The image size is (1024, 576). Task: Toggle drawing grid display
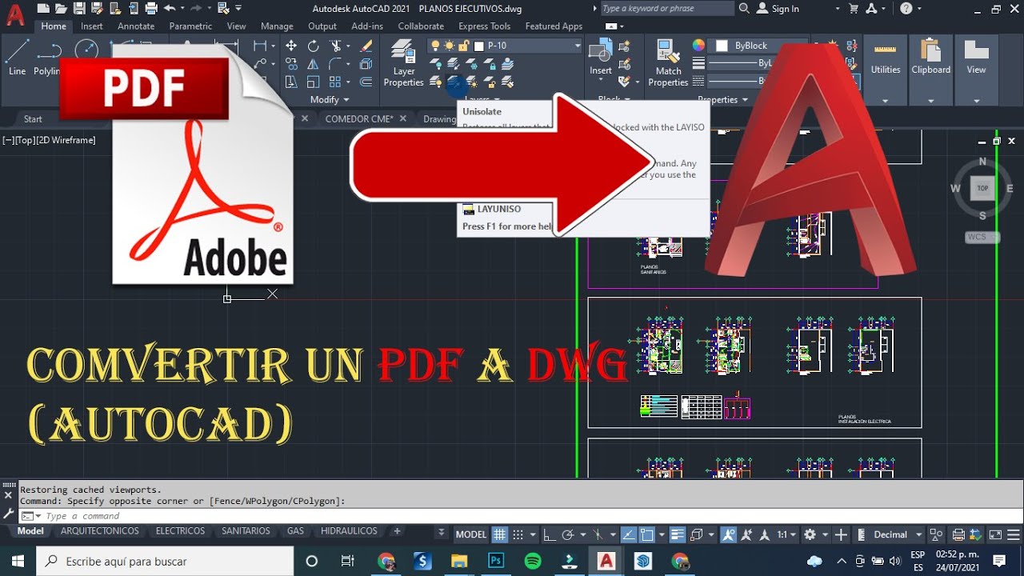pyautogui.click(x=500, y=534)
